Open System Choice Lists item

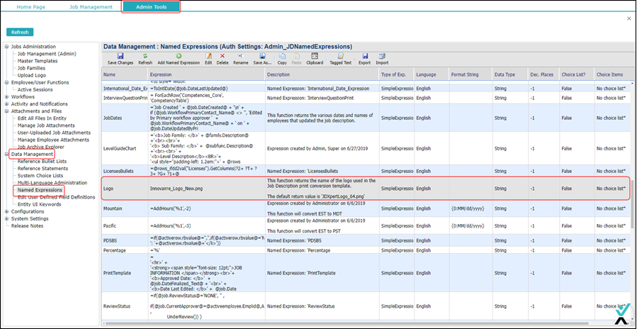click(x=40, y=176)
